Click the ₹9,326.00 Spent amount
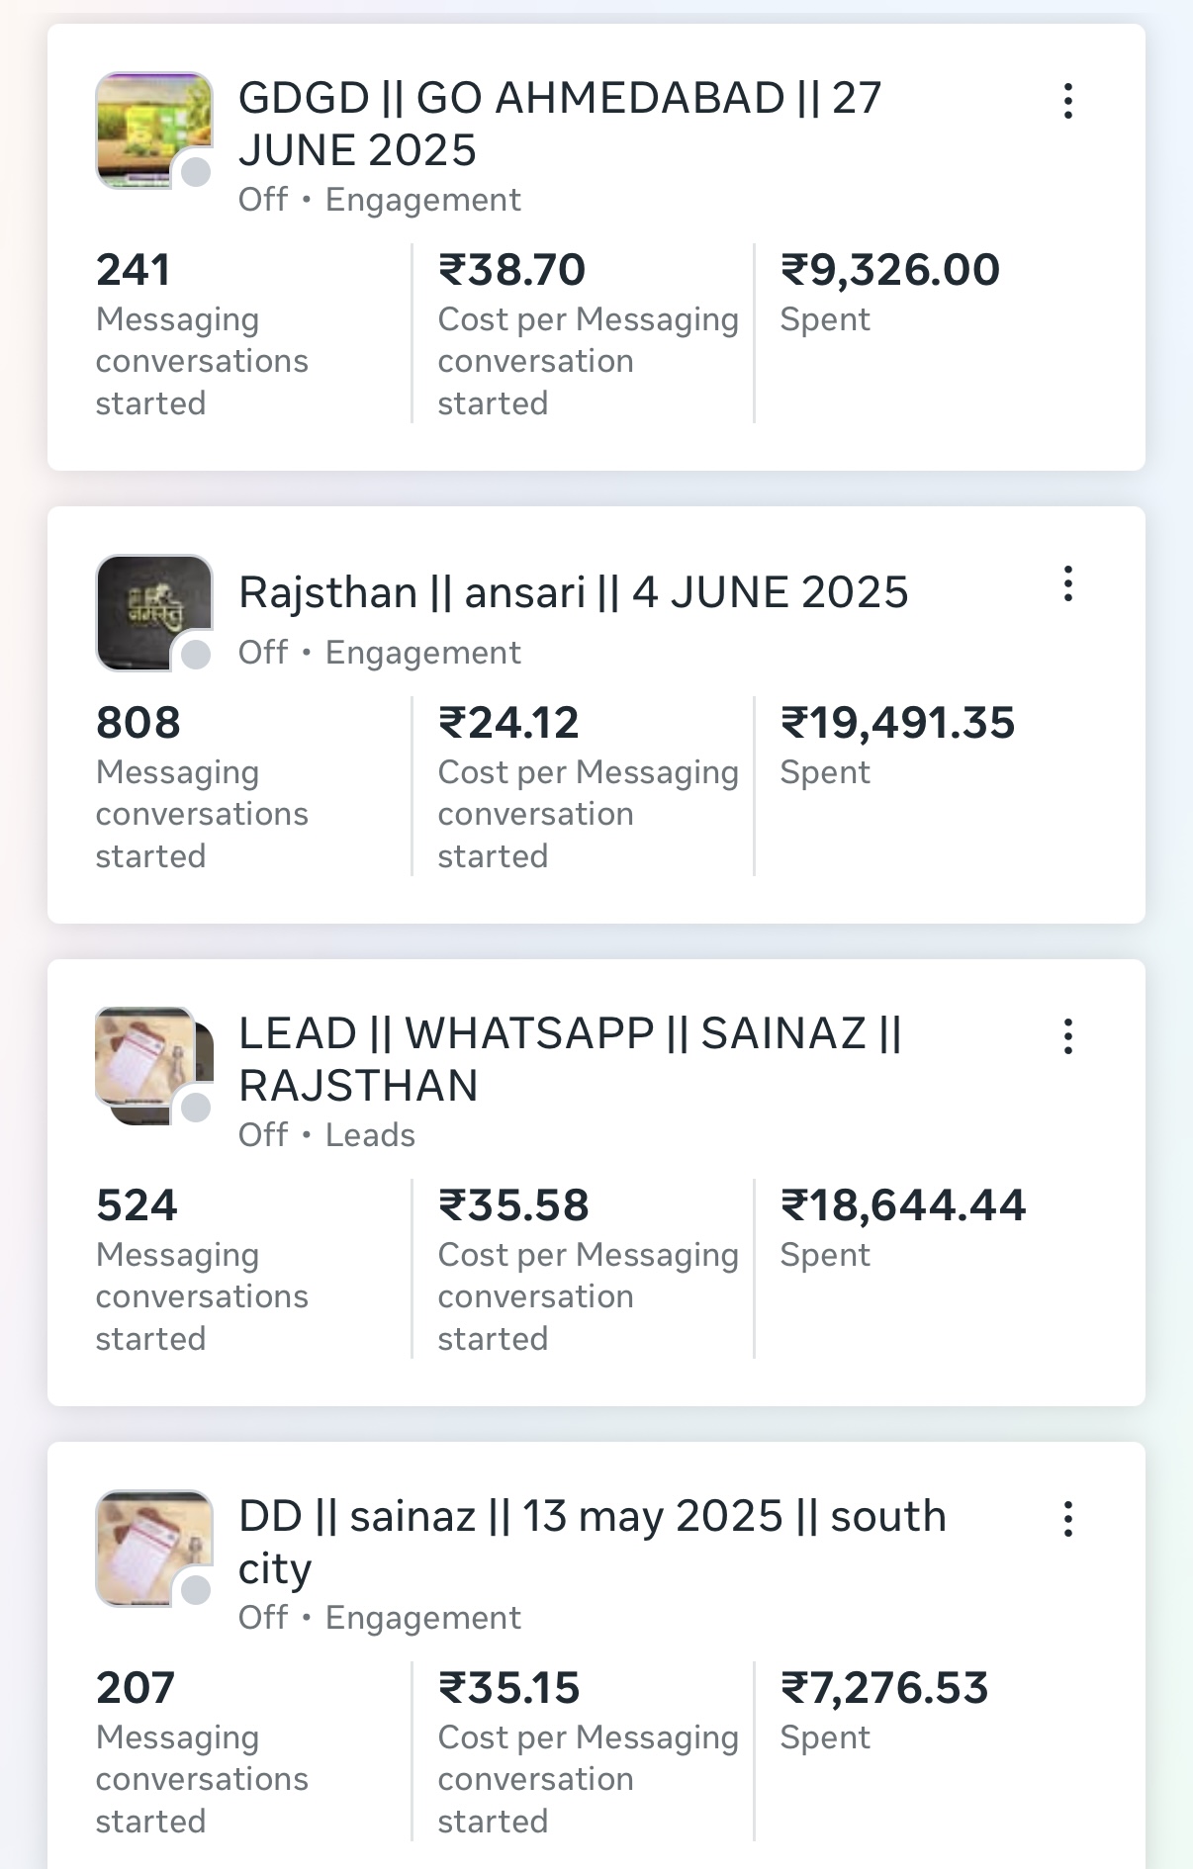The height and width of the screenshot is (1869, 1193). pyautogui.click(x=890, y=270)
